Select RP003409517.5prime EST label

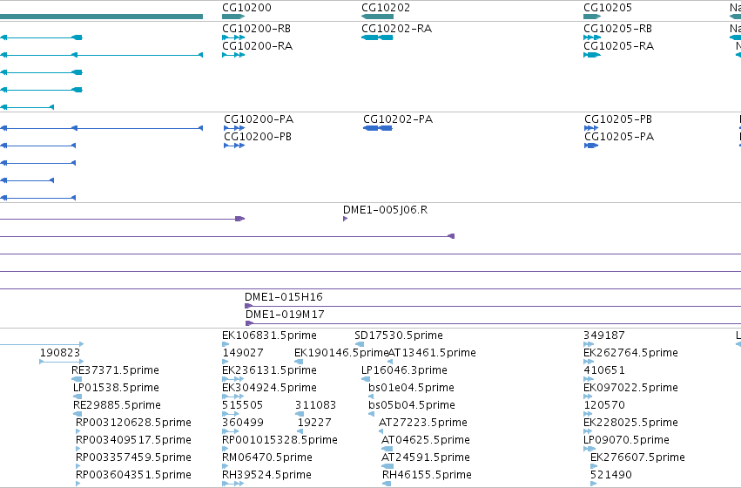click(133, 440)
